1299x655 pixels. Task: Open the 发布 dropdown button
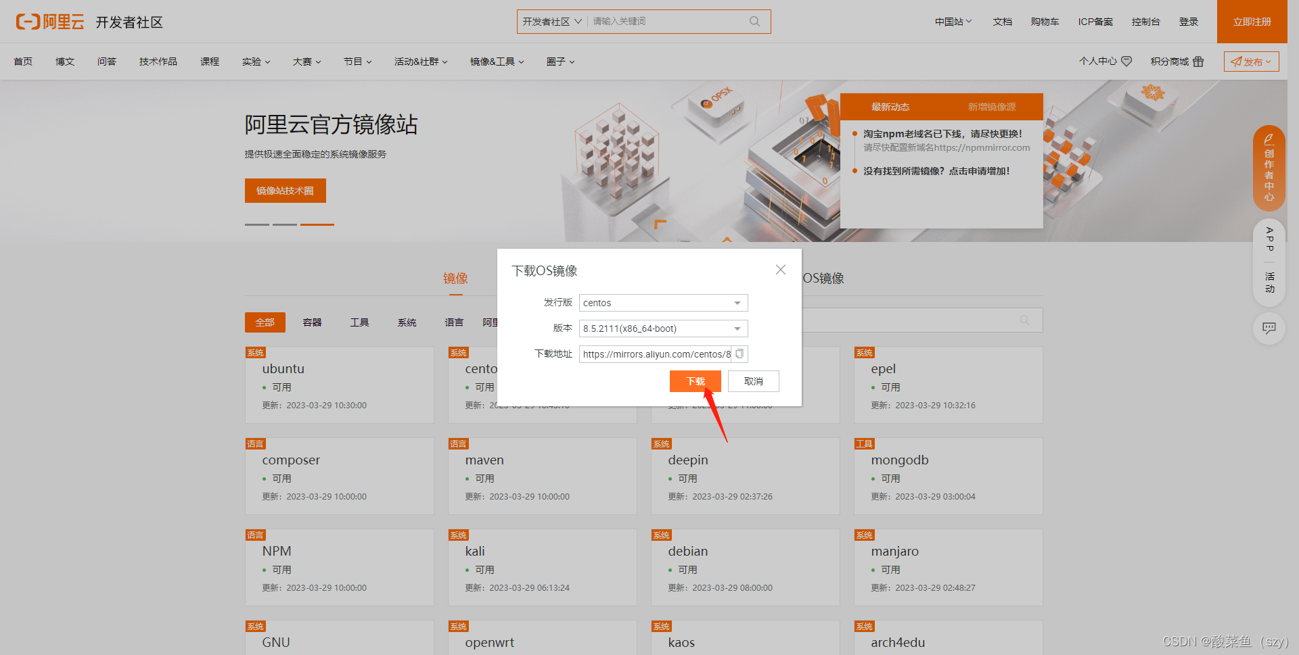(1251, 62)
